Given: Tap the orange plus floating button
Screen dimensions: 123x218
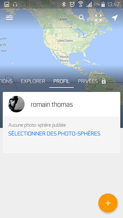Looking at the screenshot, I should (108, 203).
